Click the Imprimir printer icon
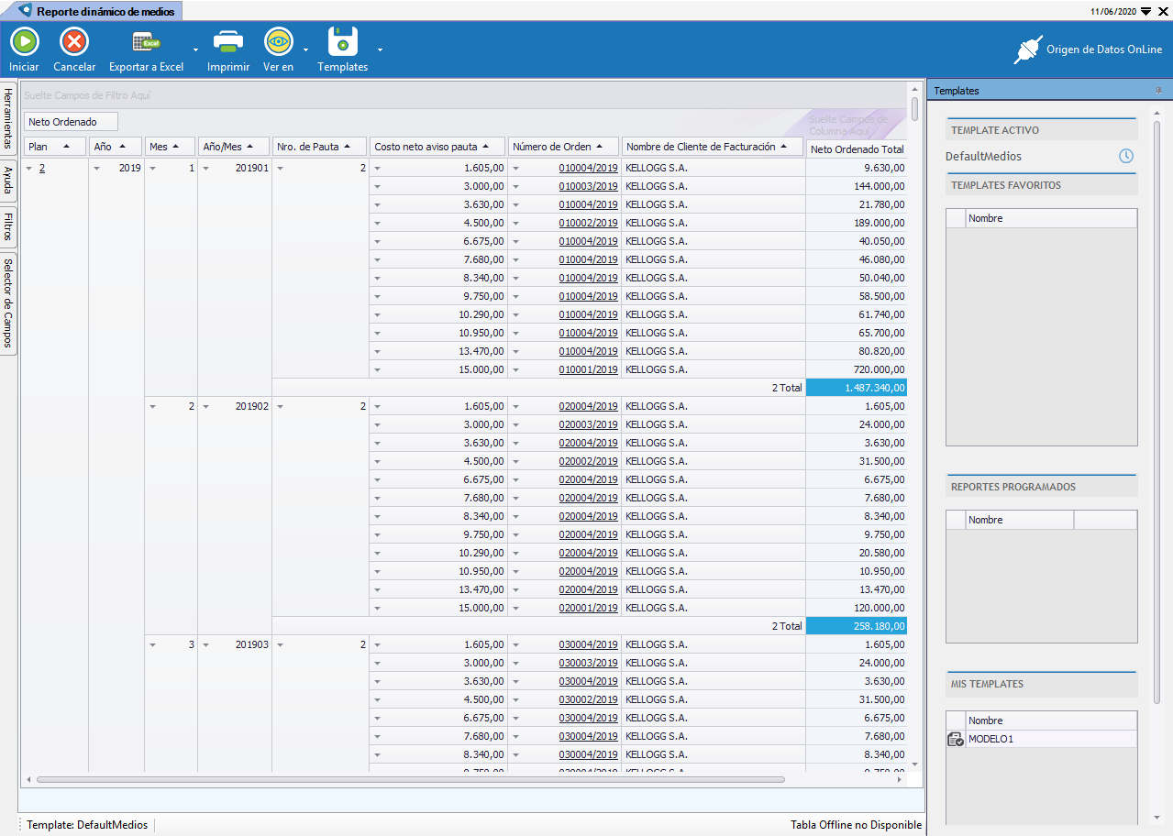 228,42
